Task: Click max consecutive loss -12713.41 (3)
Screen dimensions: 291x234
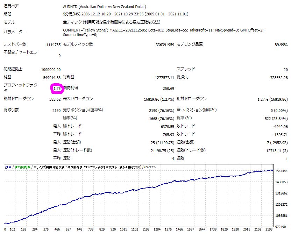Action: coord(276,151)
